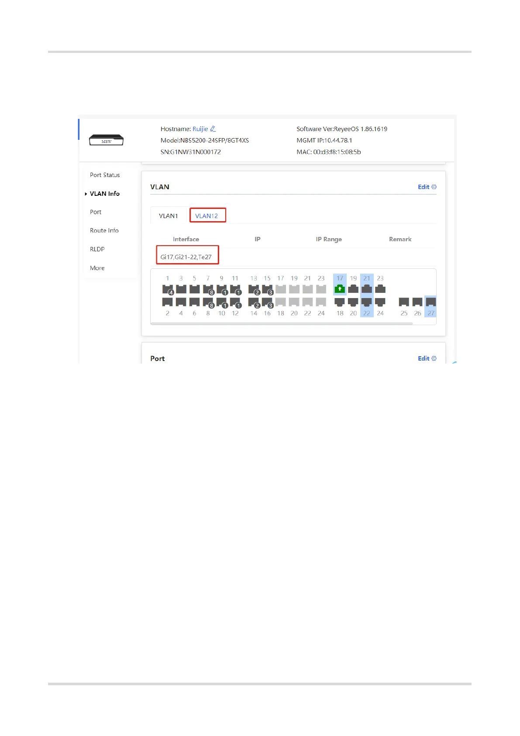Select port 12 icon
The width and height of the screenshot is (520, 736).
click(x=235, y=302)
